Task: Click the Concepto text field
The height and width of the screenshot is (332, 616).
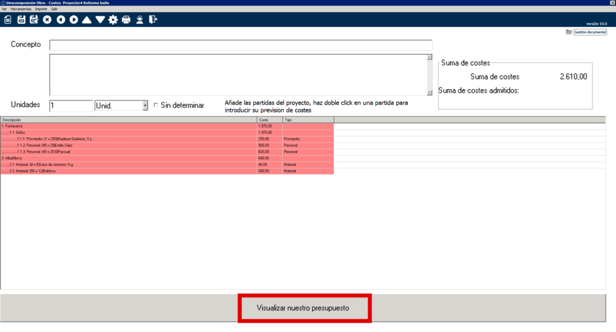Action: pos(241,45)
